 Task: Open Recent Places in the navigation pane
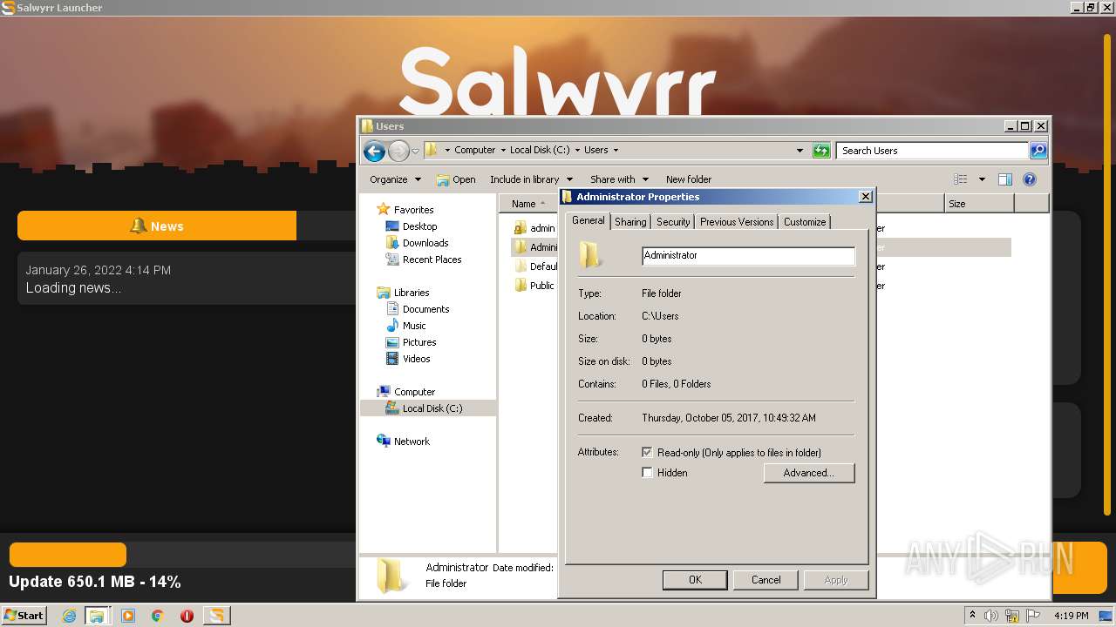tap(432, 260)
